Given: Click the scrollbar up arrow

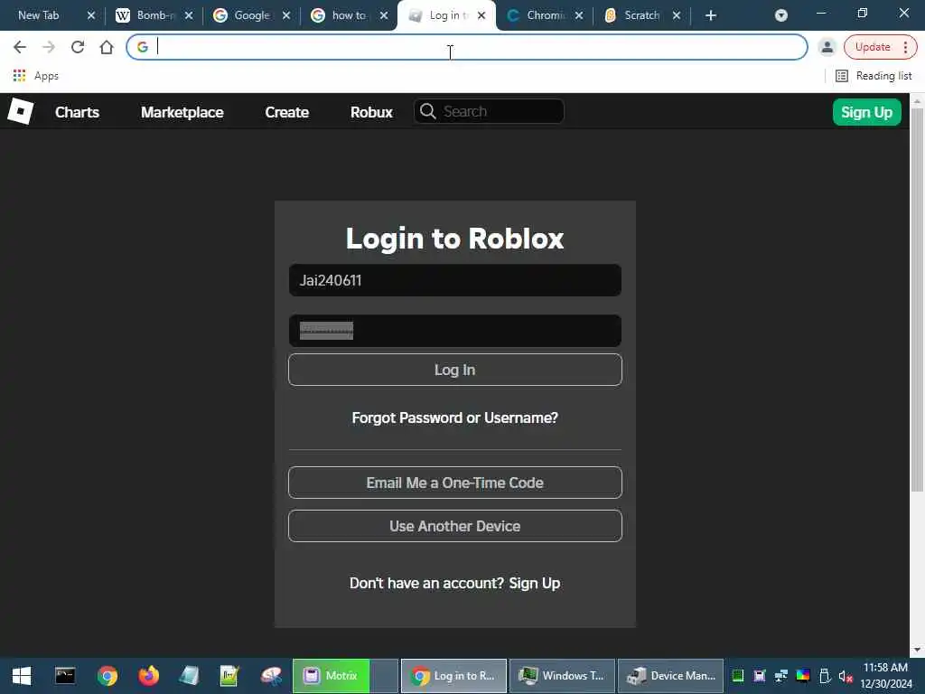Looking at the screenshot, I should [x=917, y=100].
